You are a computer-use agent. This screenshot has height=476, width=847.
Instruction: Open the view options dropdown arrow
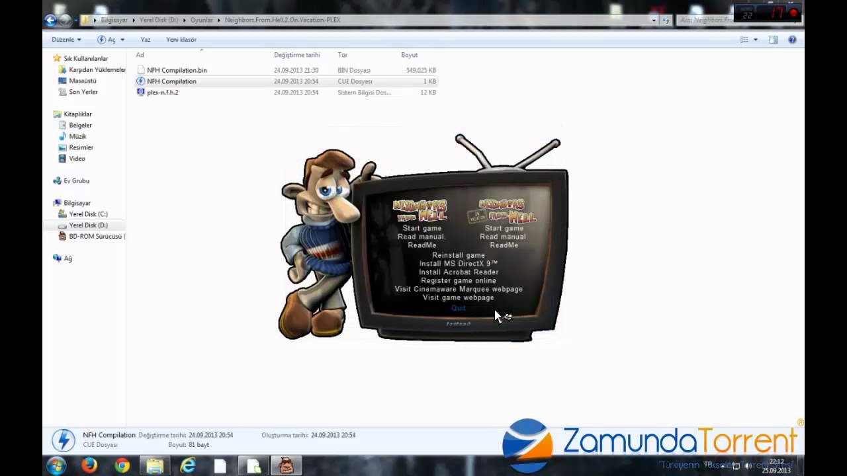pos(756,40)
